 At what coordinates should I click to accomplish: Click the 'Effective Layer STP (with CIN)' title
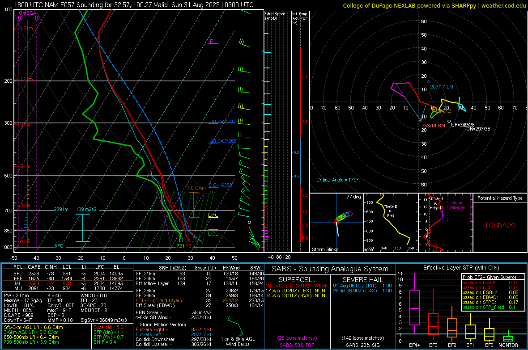pos(461,268)
